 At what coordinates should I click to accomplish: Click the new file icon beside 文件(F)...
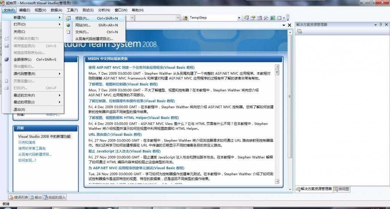[x=68, y=32]
